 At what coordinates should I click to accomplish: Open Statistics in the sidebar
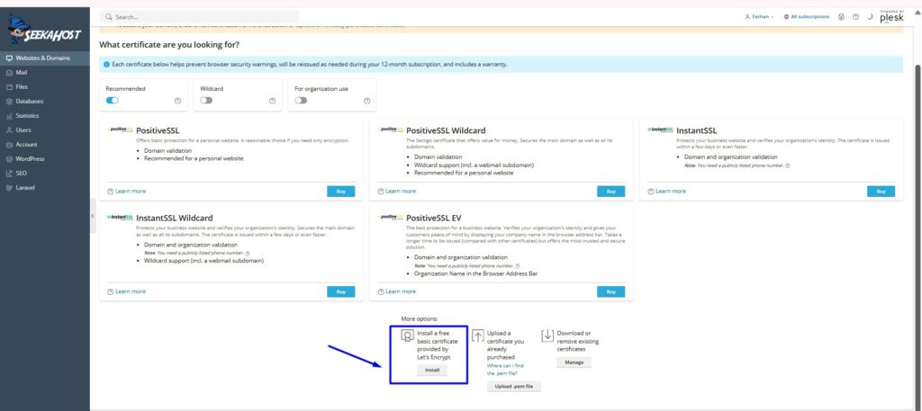45,116
